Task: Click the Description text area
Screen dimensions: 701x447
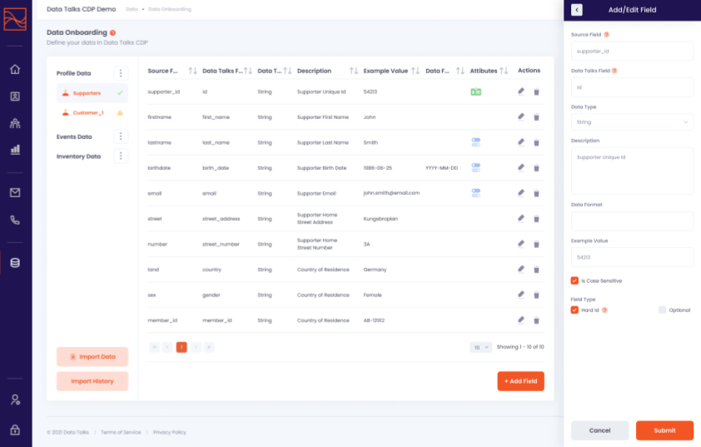Action: [632, 171]
